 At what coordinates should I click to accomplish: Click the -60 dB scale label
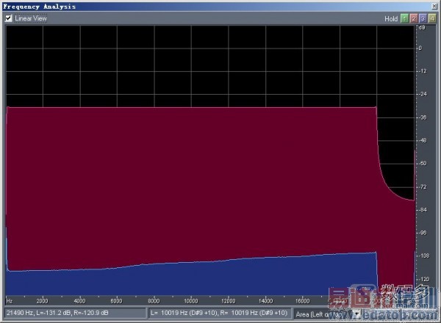(423, 164)
